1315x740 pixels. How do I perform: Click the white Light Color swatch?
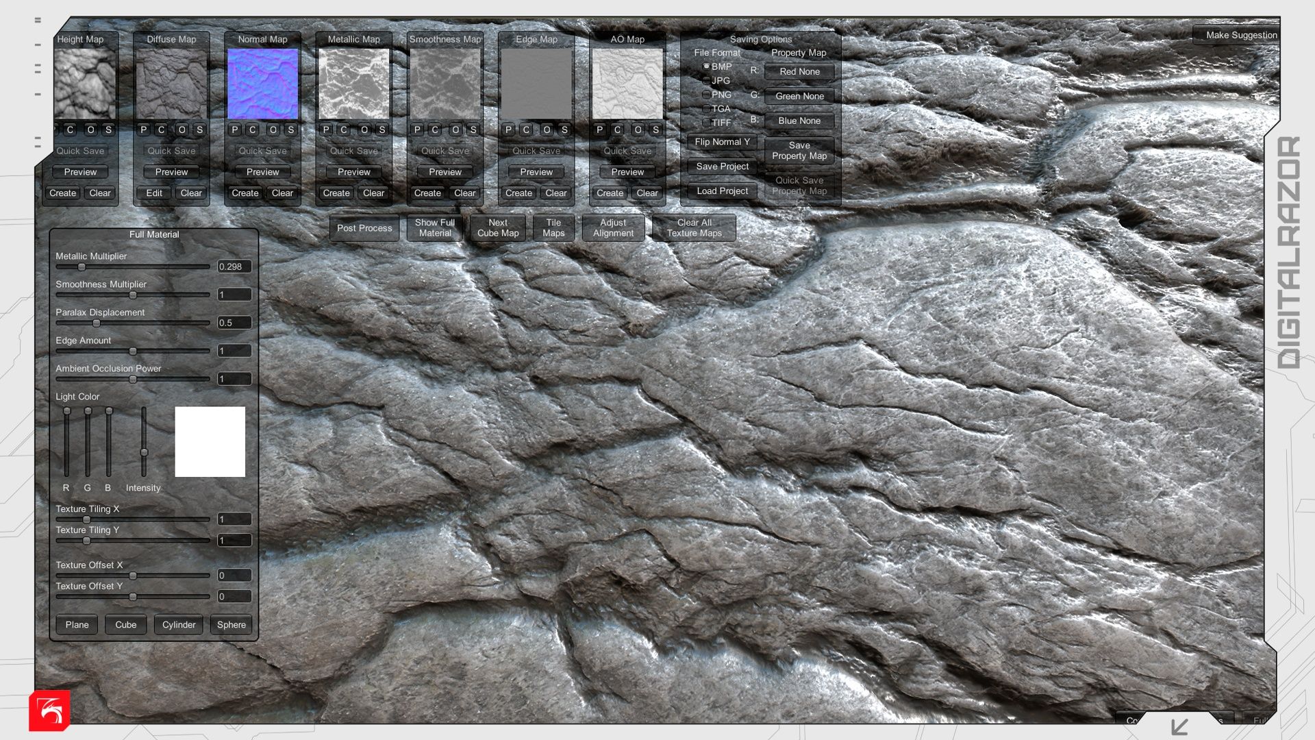210,442
